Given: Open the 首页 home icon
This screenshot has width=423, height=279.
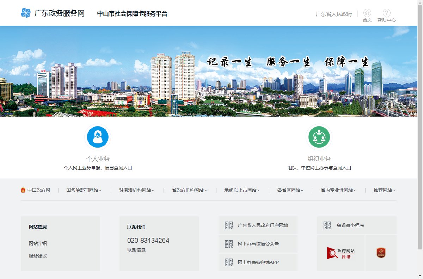Looking at the screenshot, I should (x=367, y=13).
